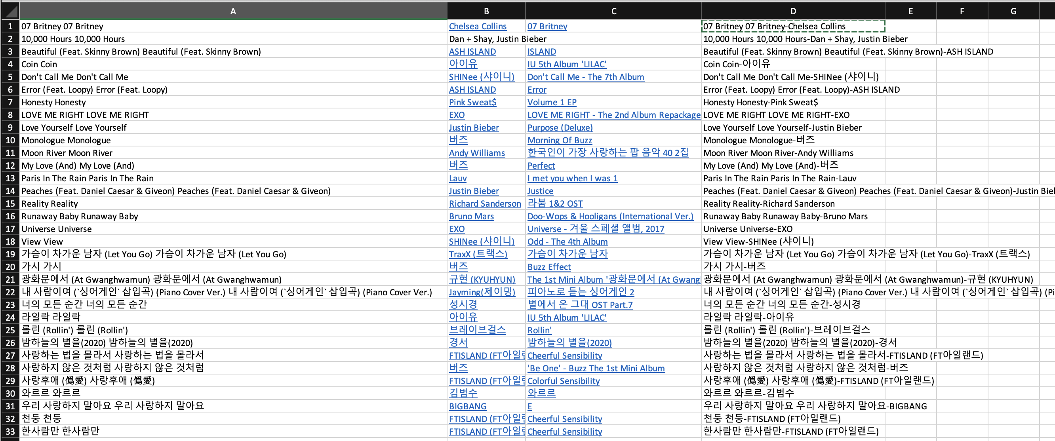Open the 07 Britney album link
This screenshot has height=441, width=1055.
click(x=547, y=26)
